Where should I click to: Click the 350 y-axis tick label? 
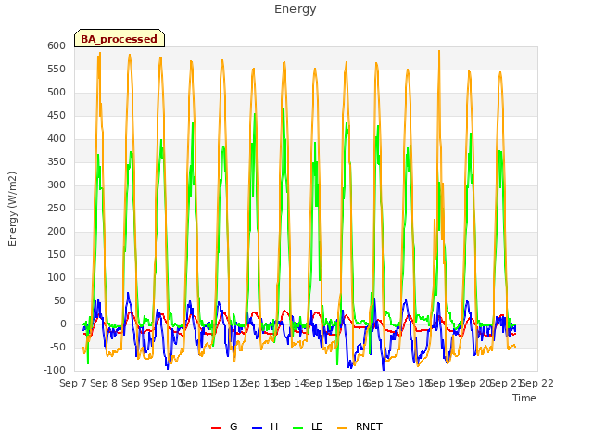(x=57, y=162)
